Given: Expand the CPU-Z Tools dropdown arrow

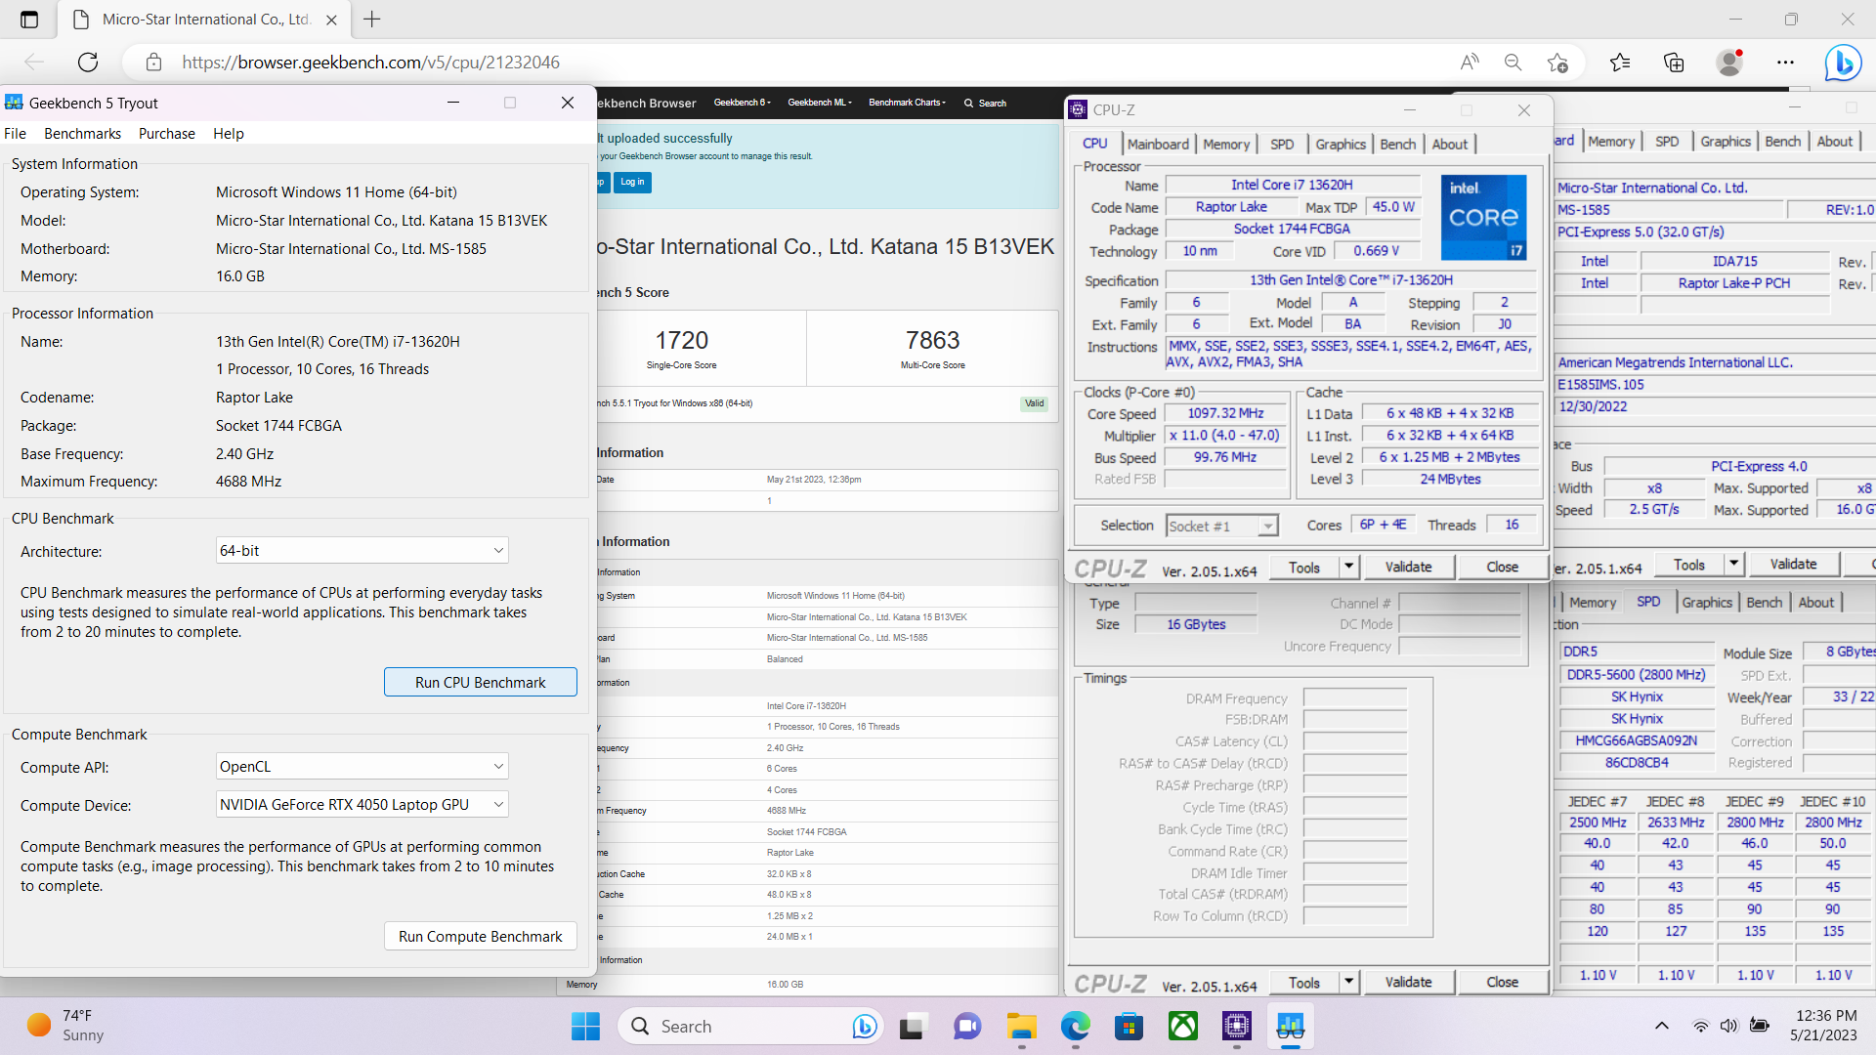Looking at the screenshot, I should pos(1348,567).
